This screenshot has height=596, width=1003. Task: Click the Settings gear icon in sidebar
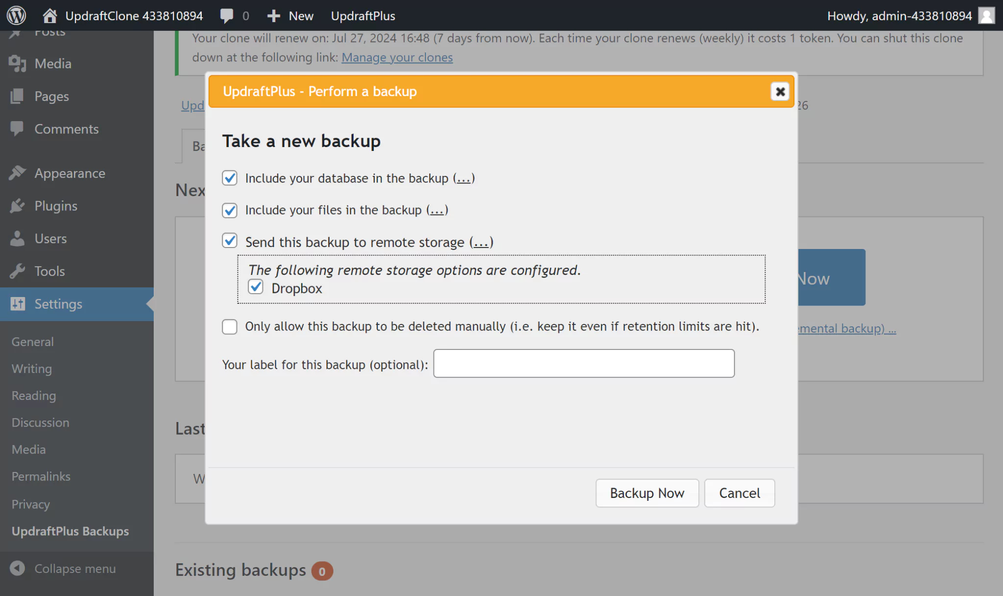click(18, 304)
